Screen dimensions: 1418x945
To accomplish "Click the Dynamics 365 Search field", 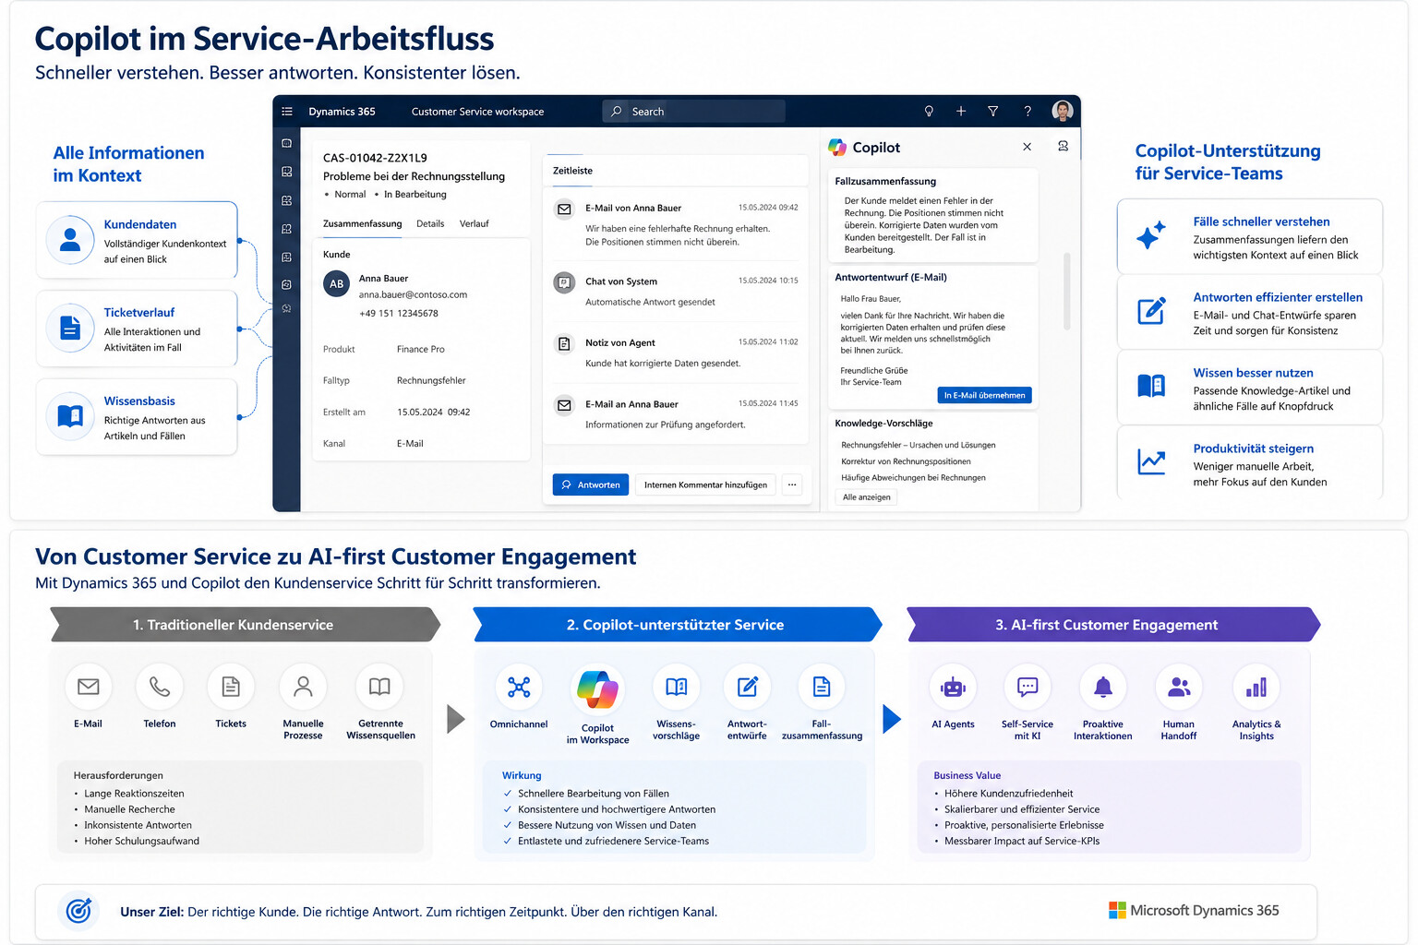I will tap(693, 112).
